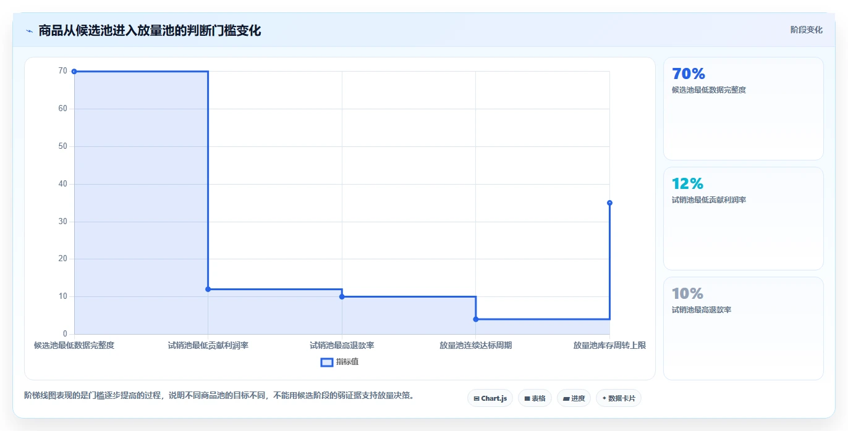Click the x-axis label 试销池最高退款率
Viewport: 848px width, 431px height.
tap(342, 345)
